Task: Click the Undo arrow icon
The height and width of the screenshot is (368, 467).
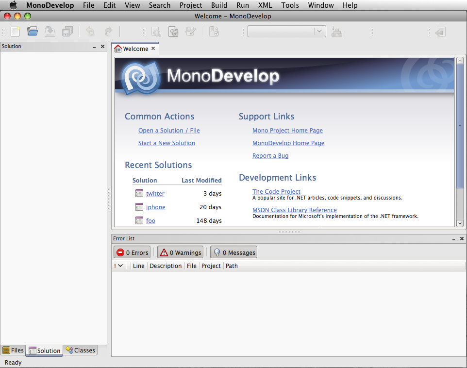Action: [90, 31]
